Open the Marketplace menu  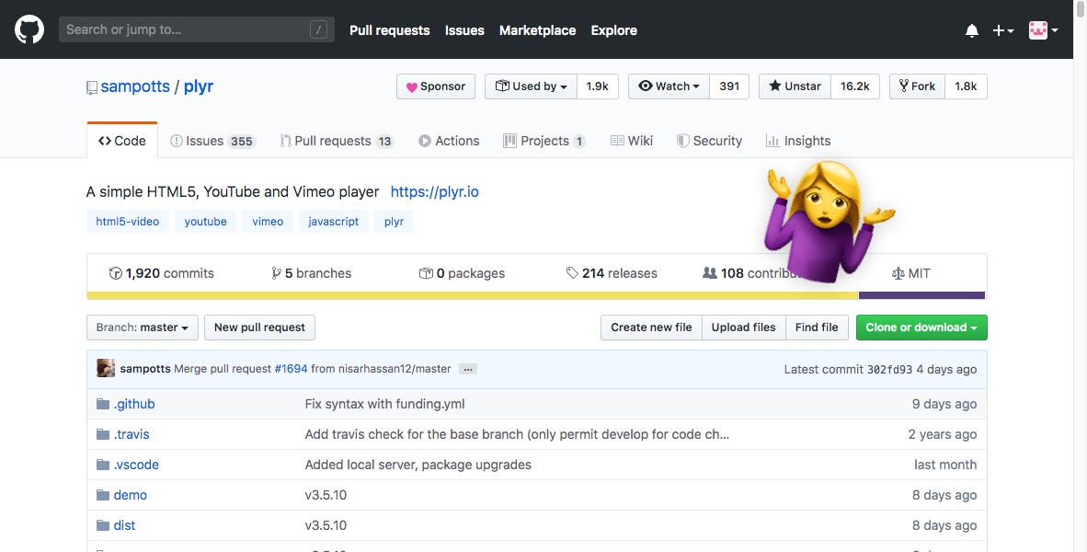[537, 30]
